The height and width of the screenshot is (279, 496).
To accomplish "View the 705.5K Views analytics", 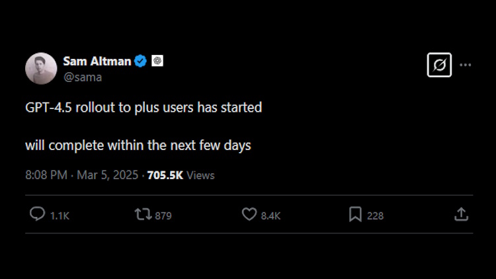I will coord(181,175).
